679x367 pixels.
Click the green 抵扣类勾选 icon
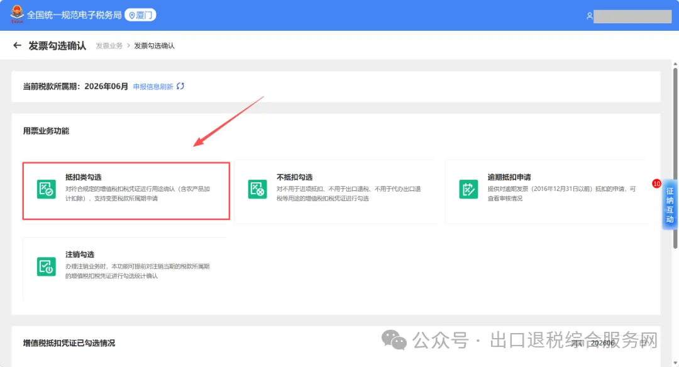(47, 189)
